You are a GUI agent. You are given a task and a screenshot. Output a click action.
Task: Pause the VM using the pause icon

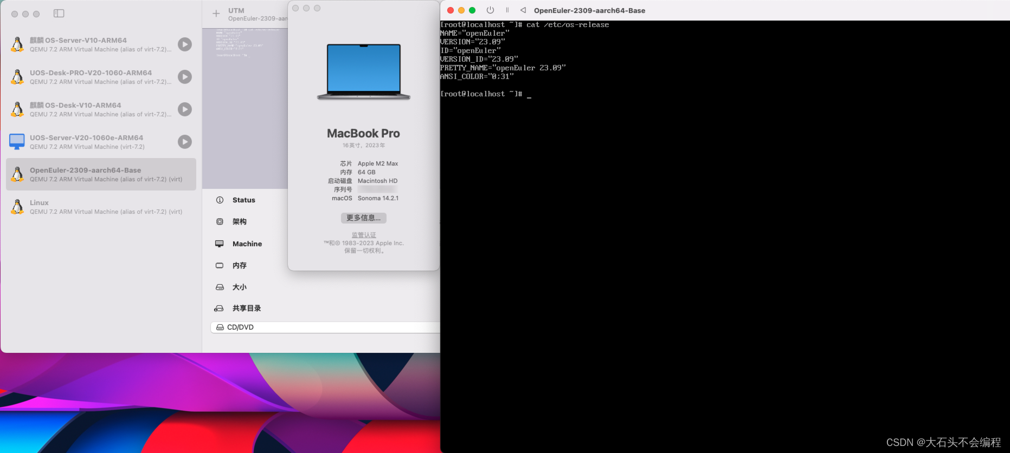point(507,10)
